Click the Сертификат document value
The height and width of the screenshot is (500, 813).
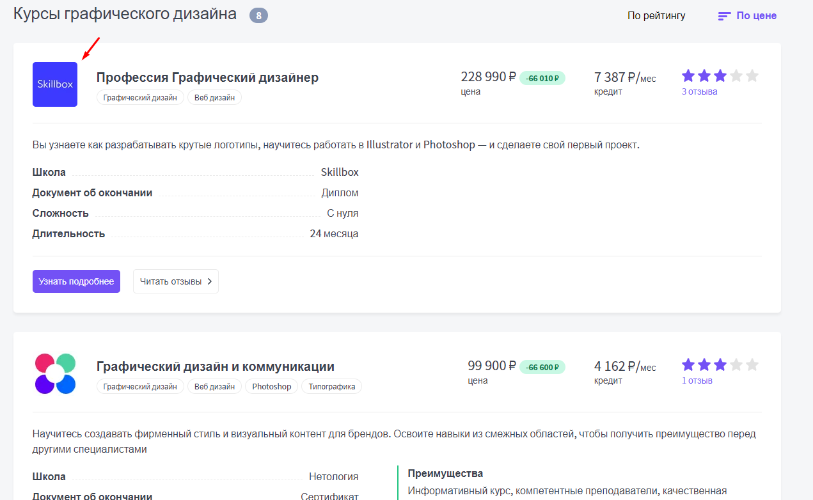(330, 496)
